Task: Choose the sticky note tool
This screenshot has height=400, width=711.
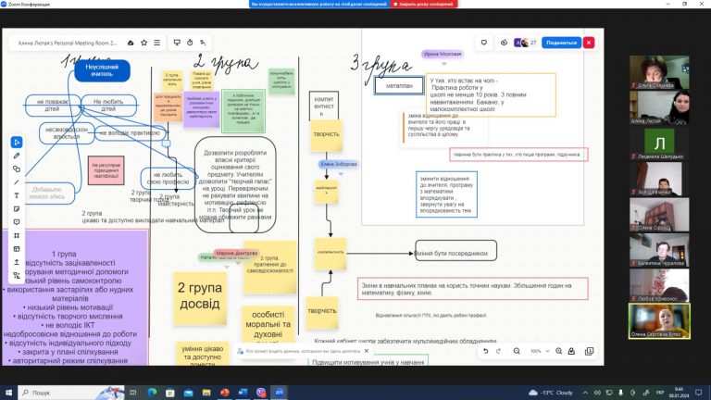Action: click(17, 209)
